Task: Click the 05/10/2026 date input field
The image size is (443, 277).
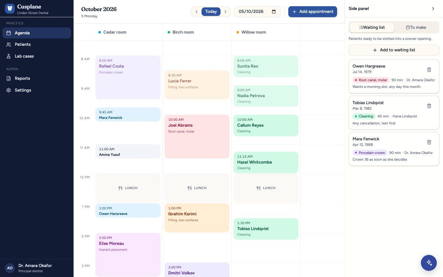Action: (257, 12)
